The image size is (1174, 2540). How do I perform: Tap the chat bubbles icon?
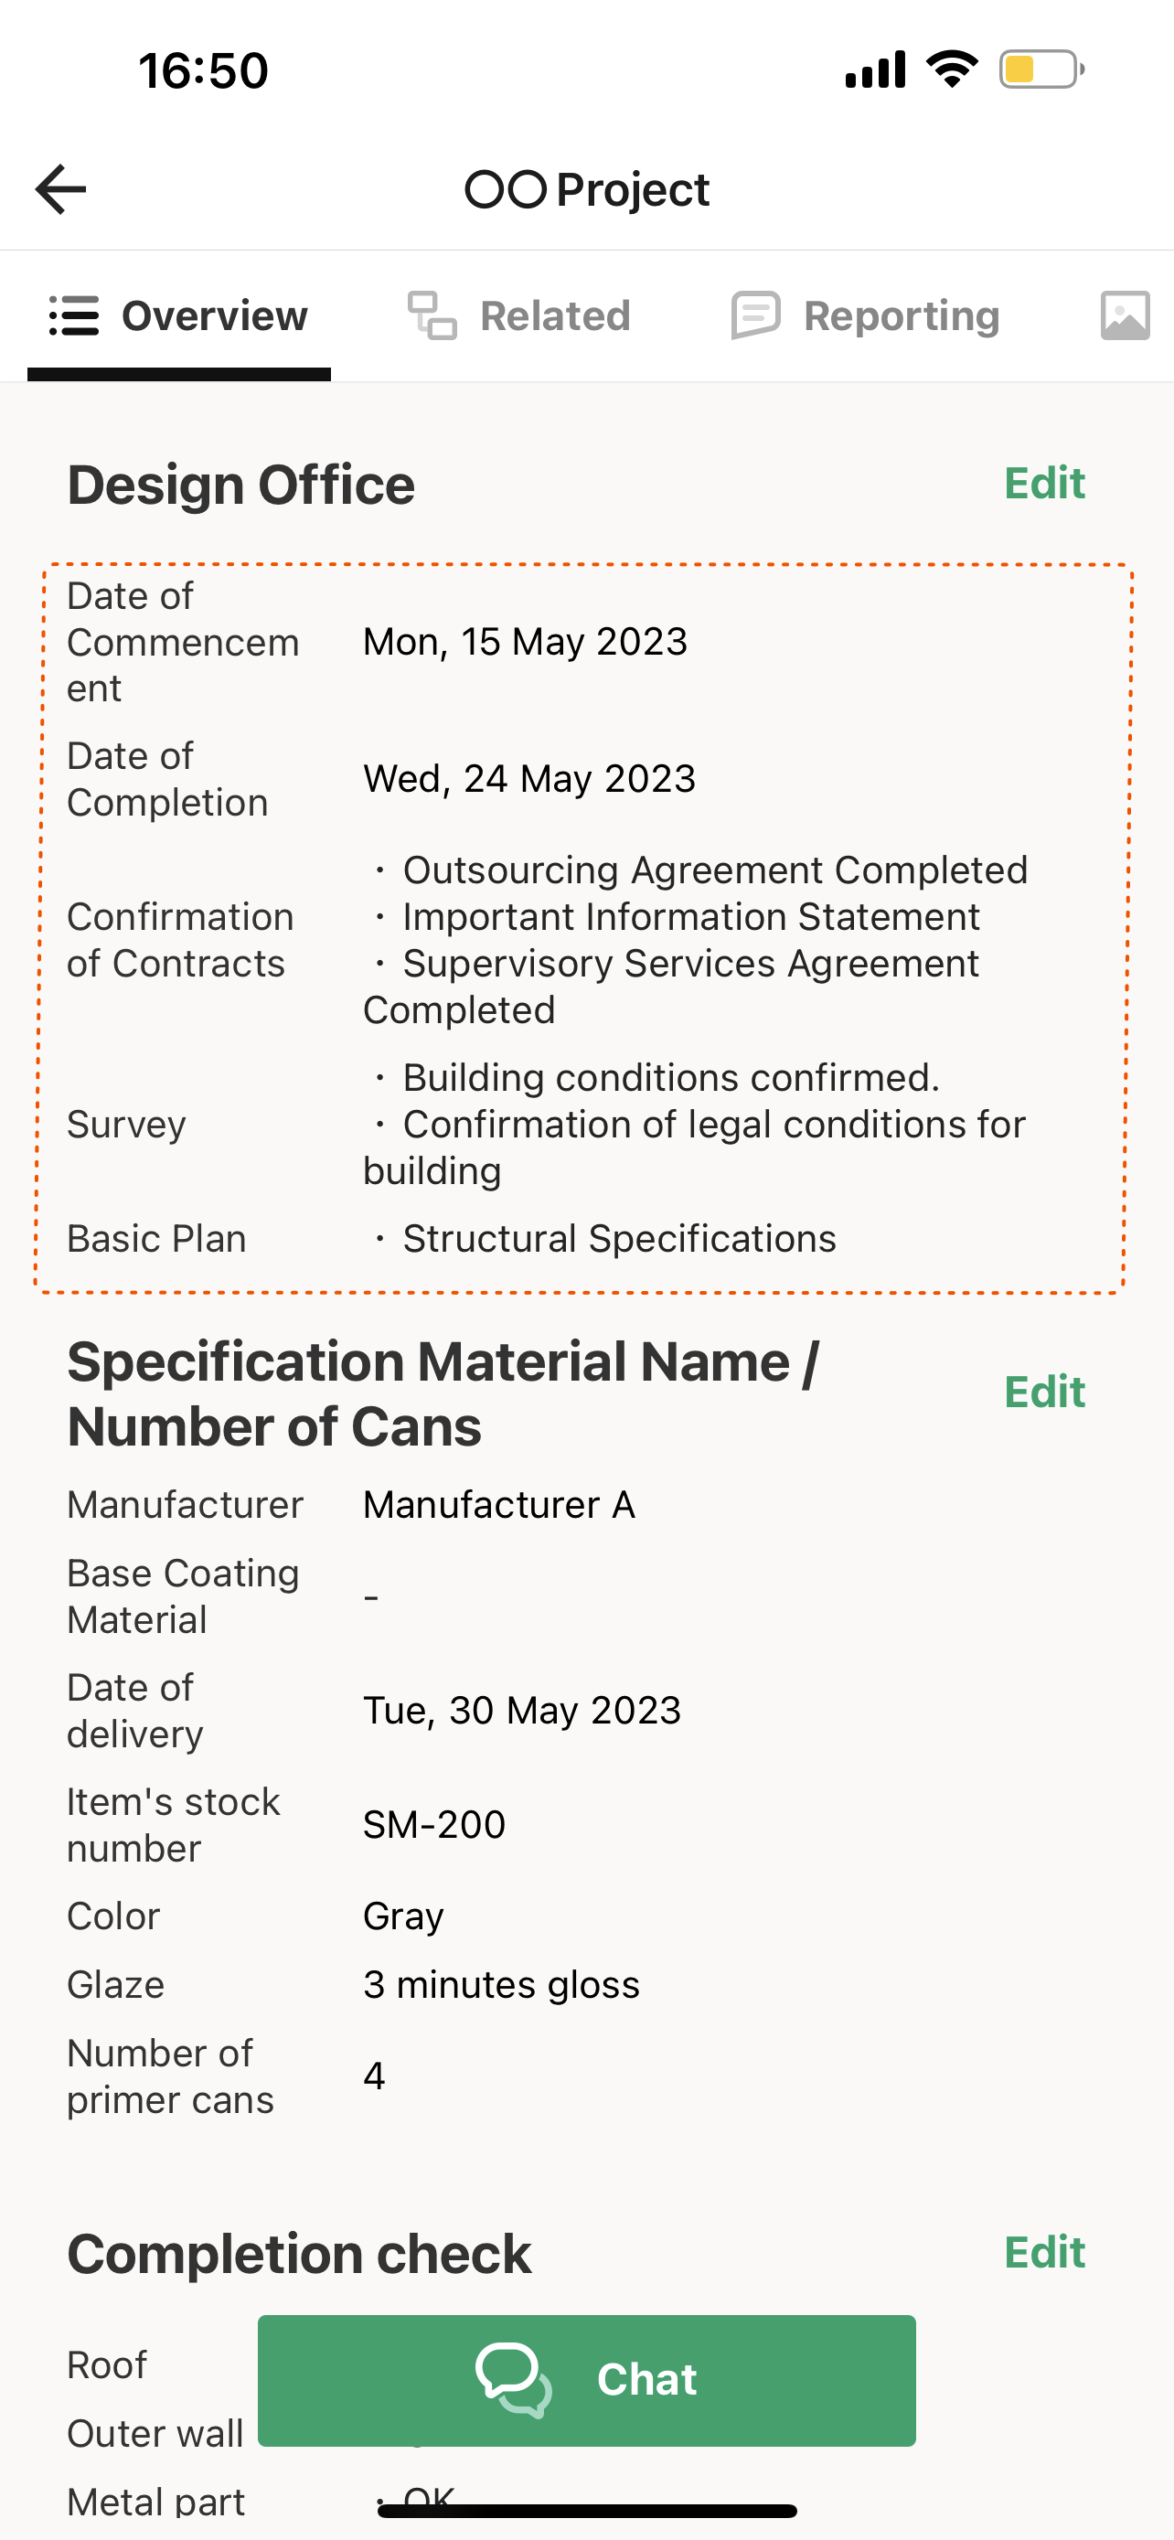pyautogui.click(x=514, y=2380)
